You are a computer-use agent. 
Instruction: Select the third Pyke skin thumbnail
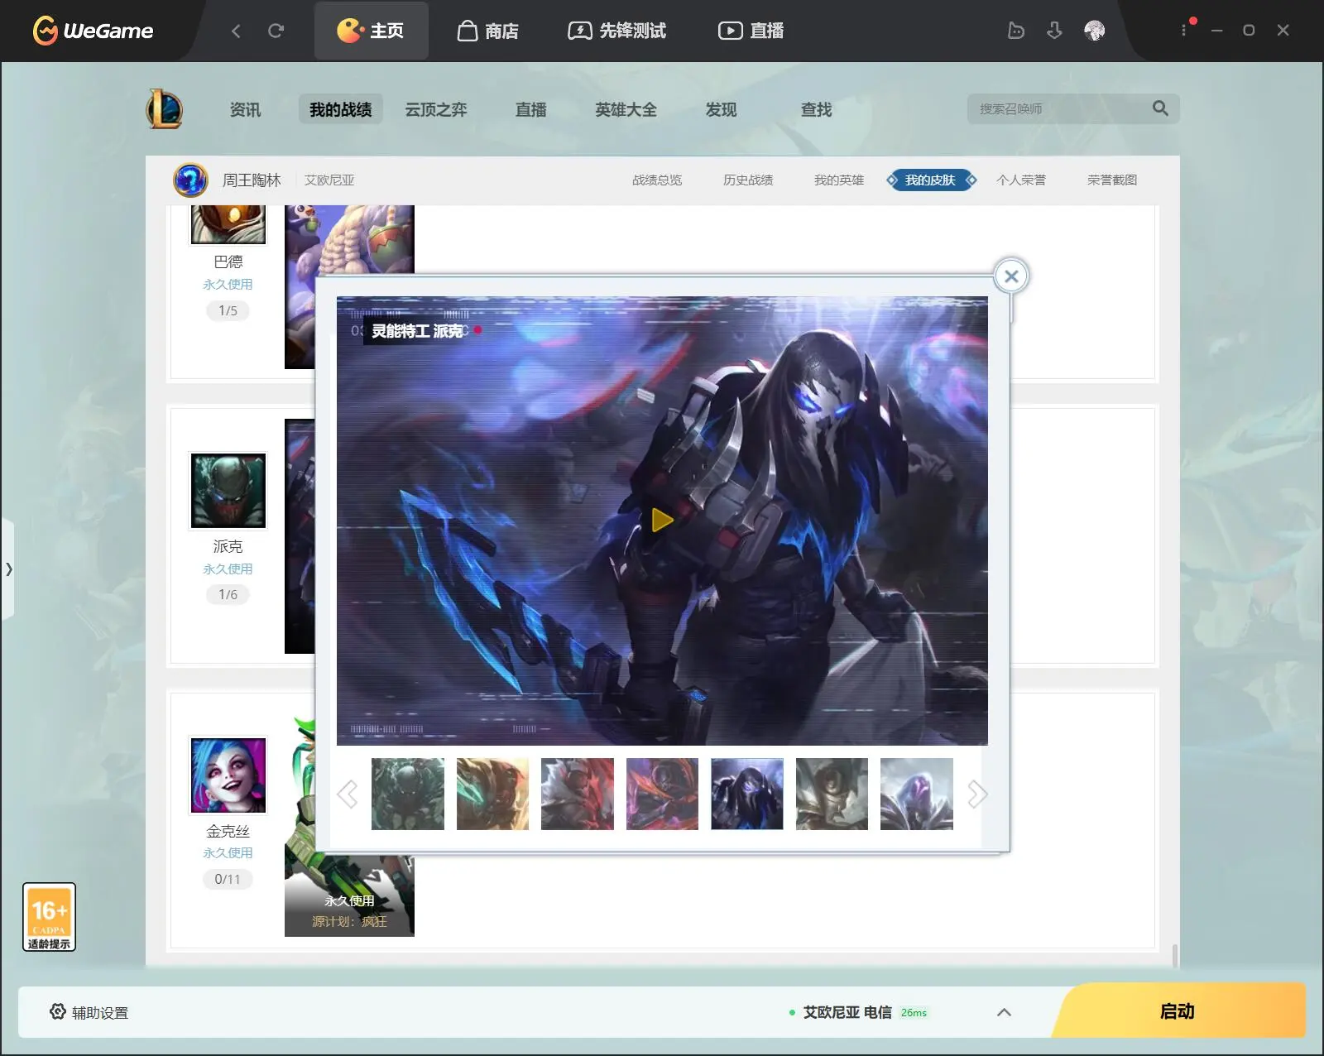tap(578, 794)
